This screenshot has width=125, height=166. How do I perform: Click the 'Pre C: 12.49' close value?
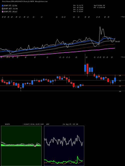[78, 12]
